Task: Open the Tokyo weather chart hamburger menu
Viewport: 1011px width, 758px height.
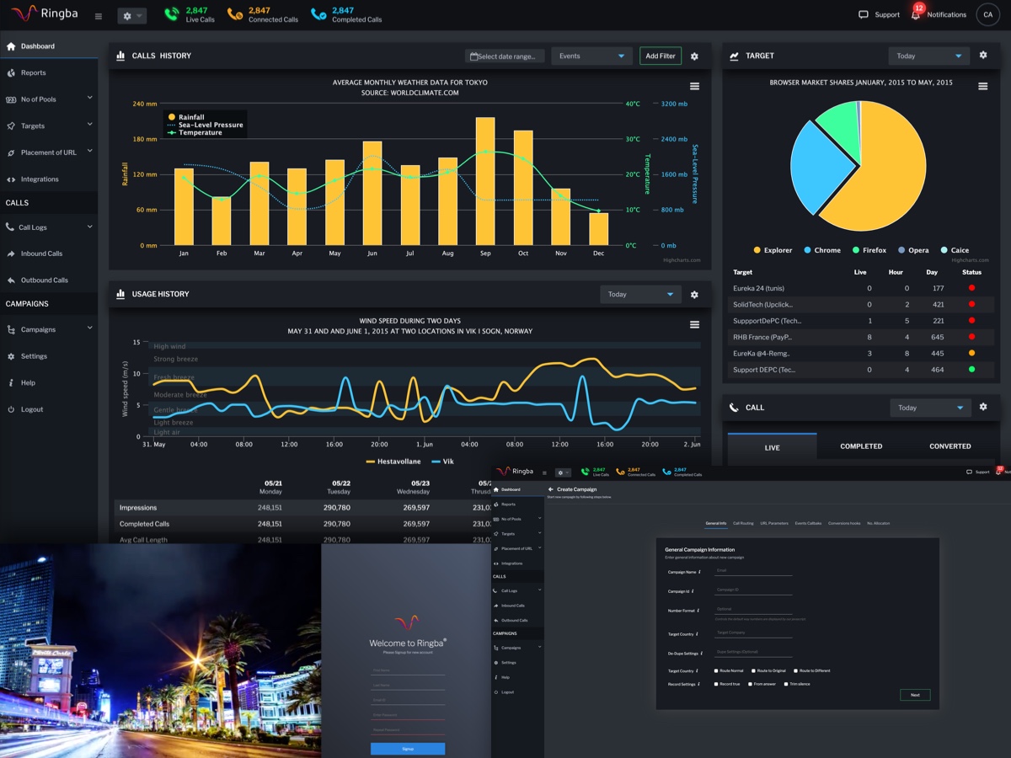Action: [x=694, y=86]
